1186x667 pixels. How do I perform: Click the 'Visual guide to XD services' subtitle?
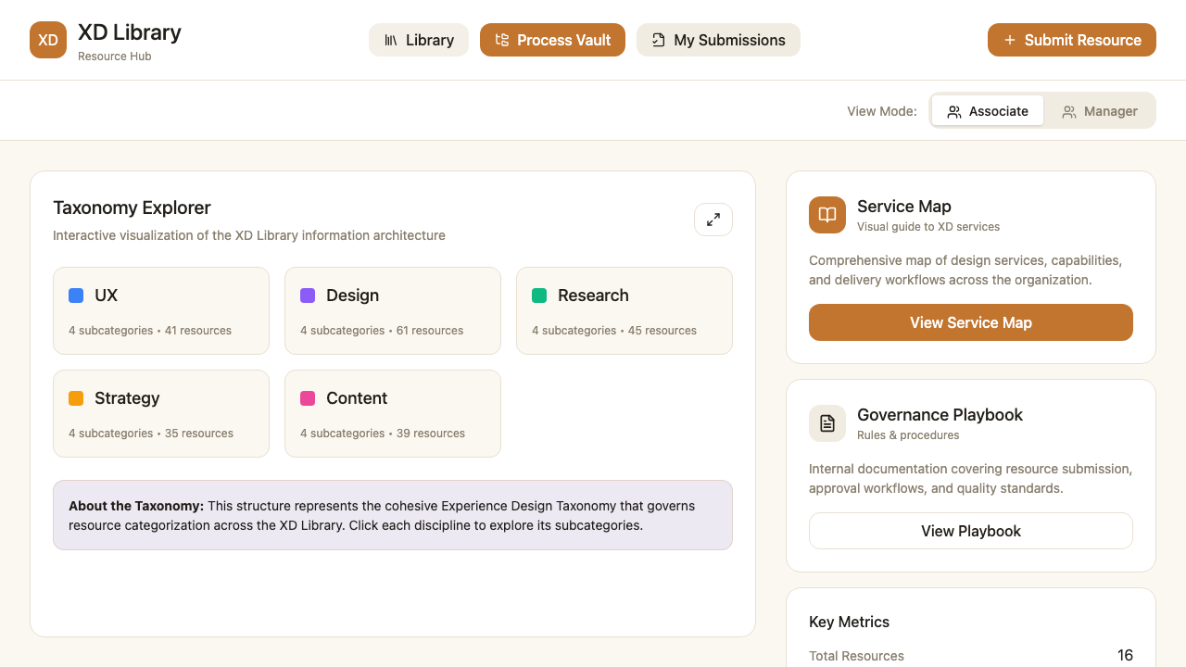(x=928, y=227)
